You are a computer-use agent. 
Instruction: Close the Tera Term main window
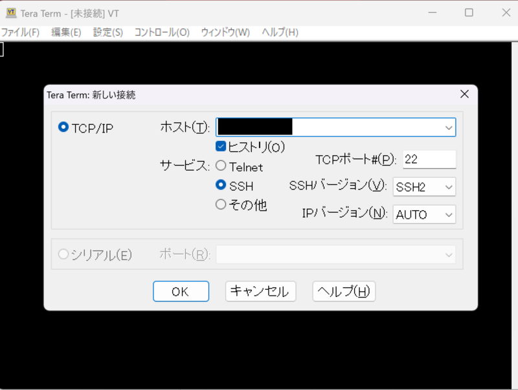pyautogui.click(x=506, y=13)
